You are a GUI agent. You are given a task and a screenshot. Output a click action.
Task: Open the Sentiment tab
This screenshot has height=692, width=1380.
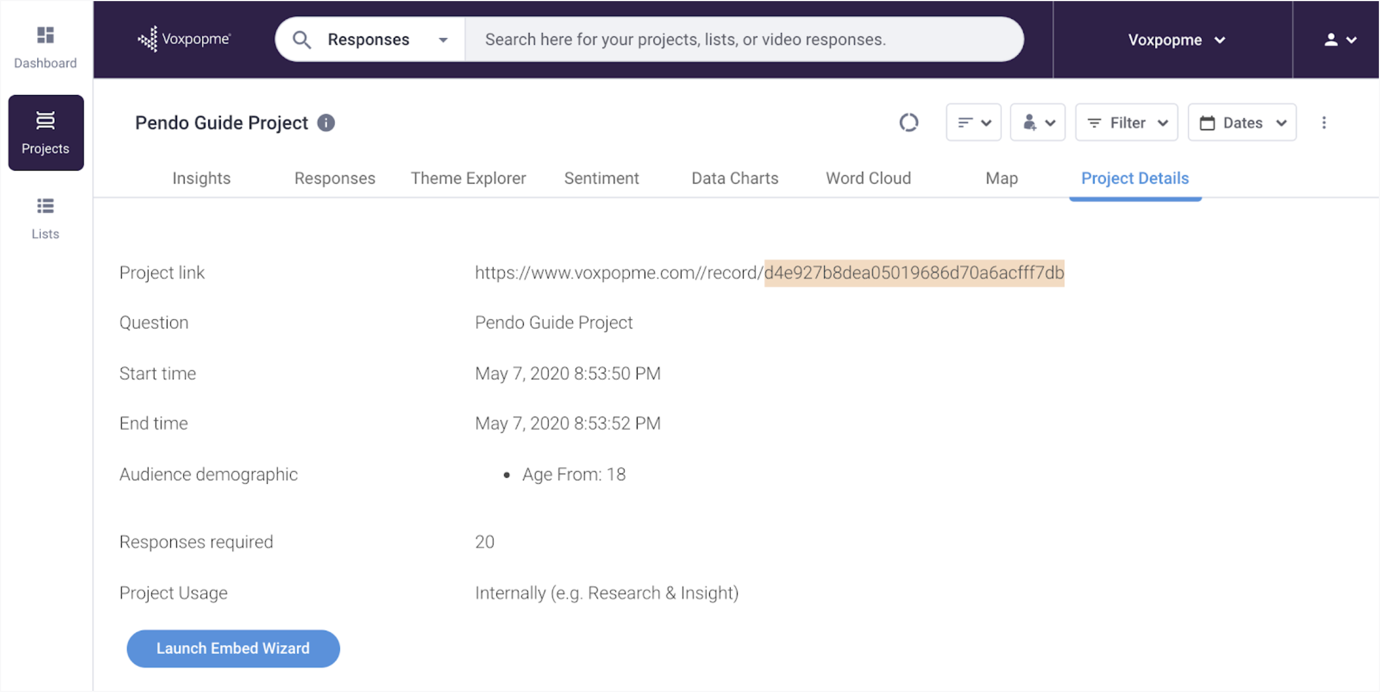click(602, 178)
